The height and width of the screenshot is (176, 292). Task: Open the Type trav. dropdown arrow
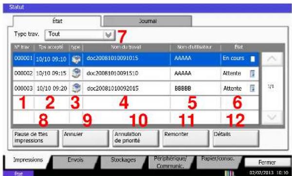point(109,35)
